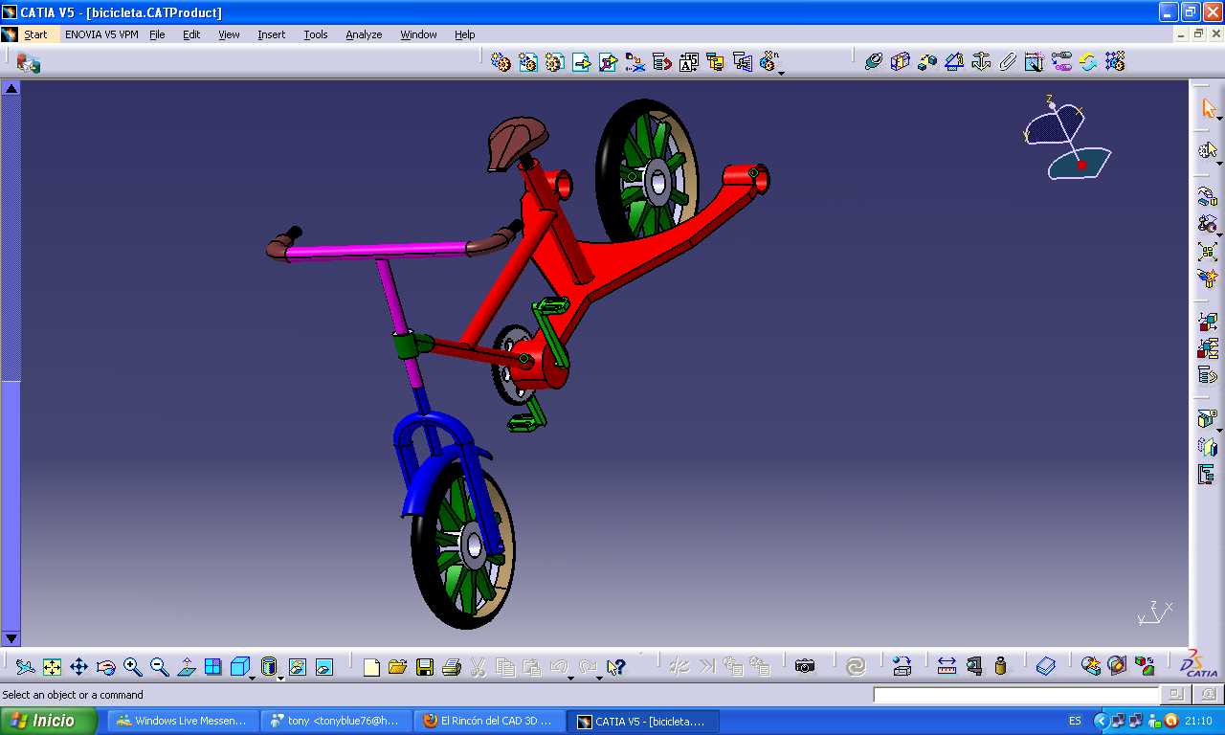
Task: Click the Update All spiral icon
Action: [x=857, y=666]
